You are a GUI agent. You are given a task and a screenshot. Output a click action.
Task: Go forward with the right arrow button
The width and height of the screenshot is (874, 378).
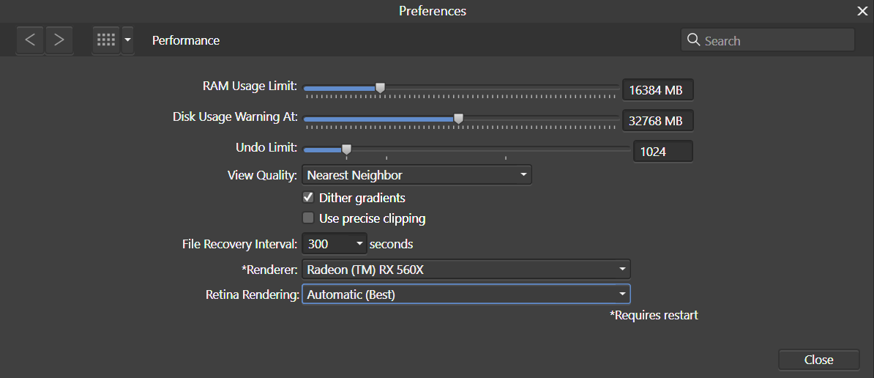pos(59,40)
